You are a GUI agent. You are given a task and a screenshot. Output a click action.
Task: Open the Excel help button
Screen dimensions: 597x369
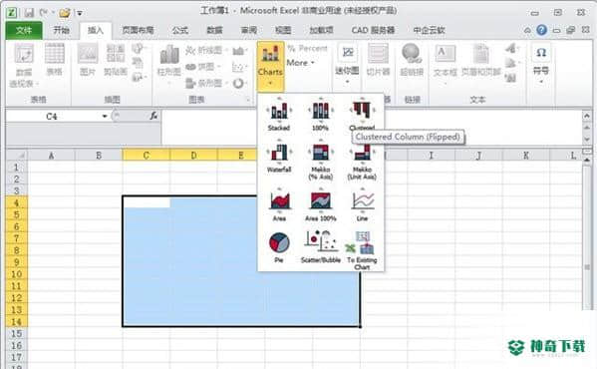(541, 30)
